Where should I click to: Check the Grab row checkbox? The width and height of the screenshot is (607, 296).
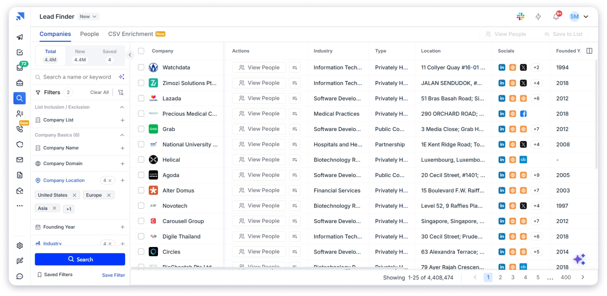click(141, 129)
